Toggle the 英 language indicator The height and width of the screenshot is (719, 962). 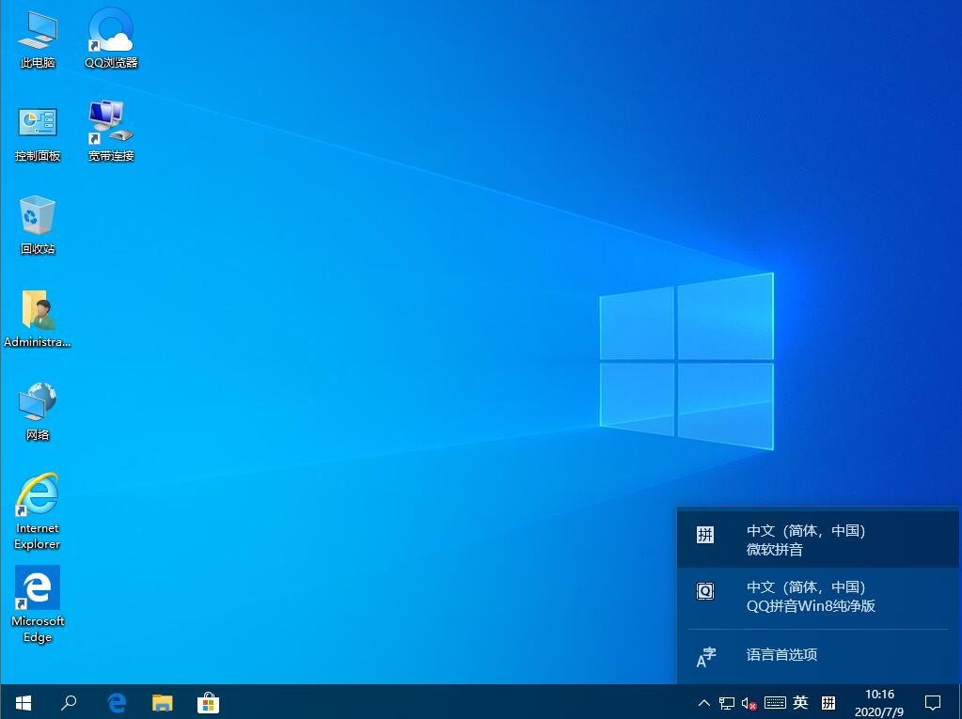(x=799, y=702)
